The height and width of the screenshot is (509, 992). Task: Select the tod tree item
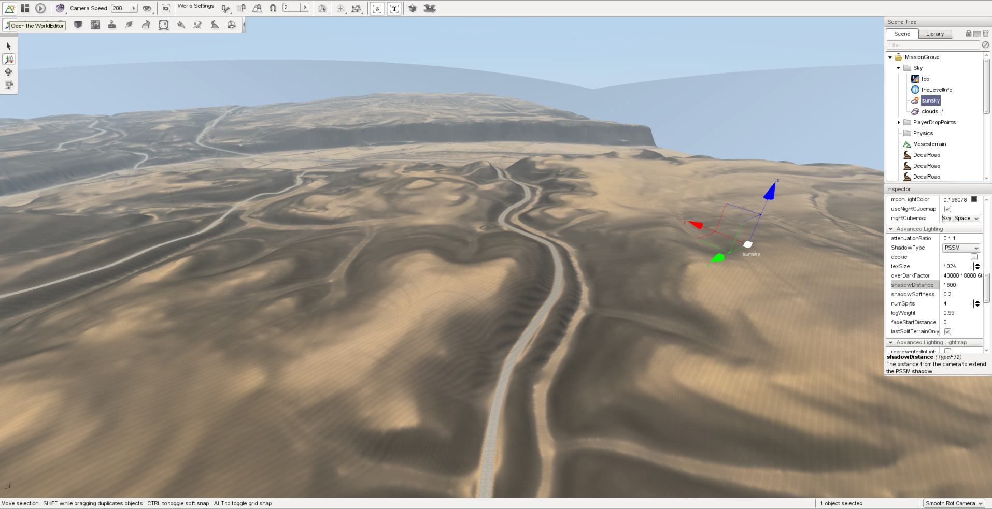[925, 79]
